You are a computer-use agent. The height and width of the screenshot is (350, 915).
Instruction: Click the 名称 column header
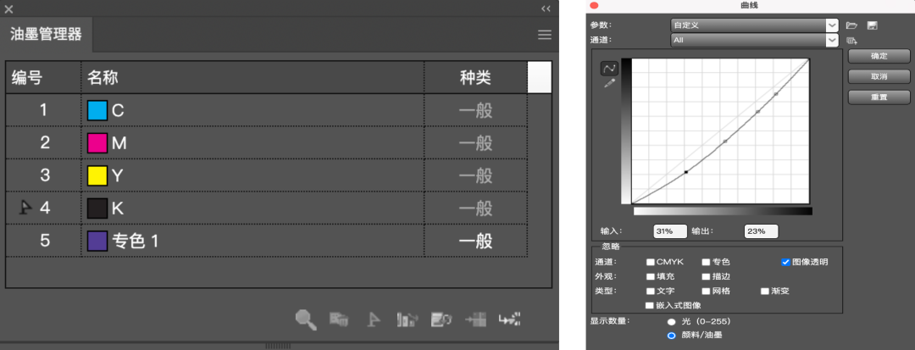[x=103, y=77]
